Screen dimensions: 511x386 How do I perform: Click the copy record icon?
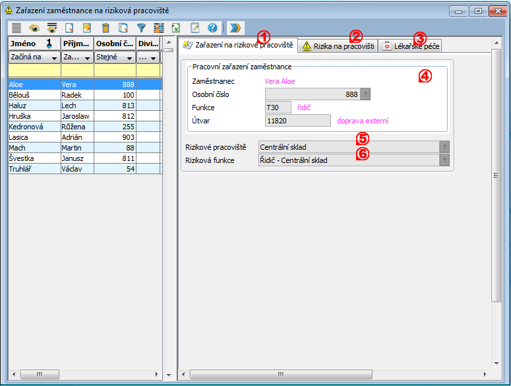coord(123,28)
